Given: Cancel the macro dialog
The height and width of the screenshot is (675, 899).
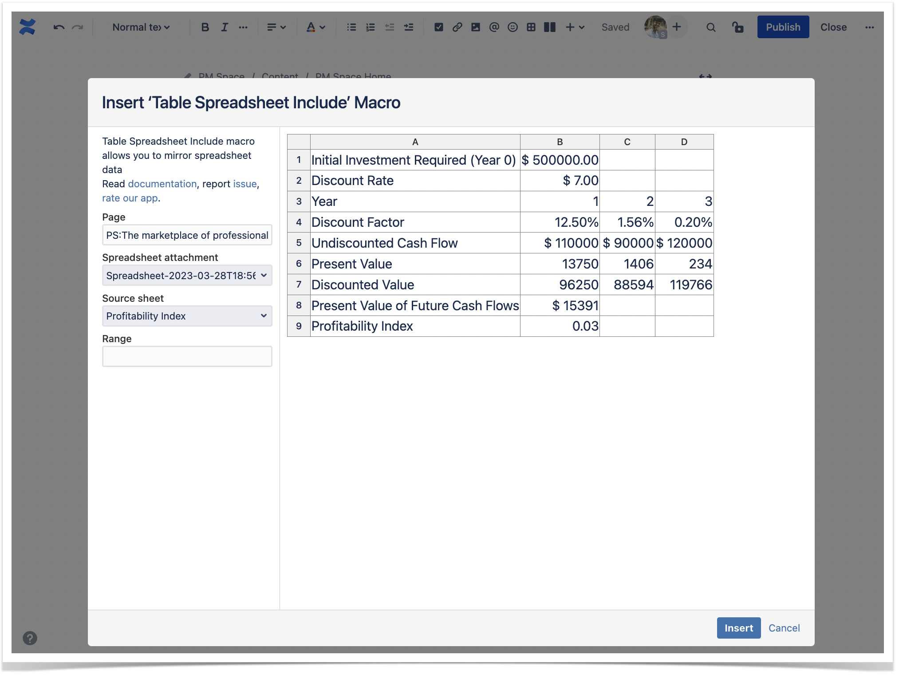Looking at the screenshot, I should pyautogui.click(x=784, y=628).
